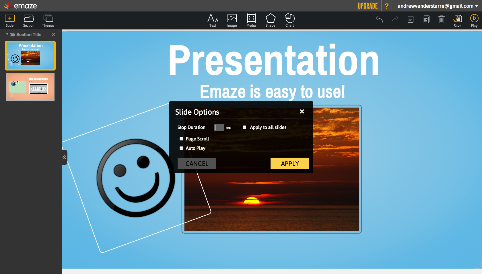Undo the last action

pos(380,19)
